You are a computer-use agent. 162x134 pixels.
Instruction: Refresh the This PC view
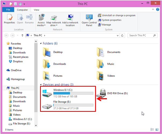(122, 36)
